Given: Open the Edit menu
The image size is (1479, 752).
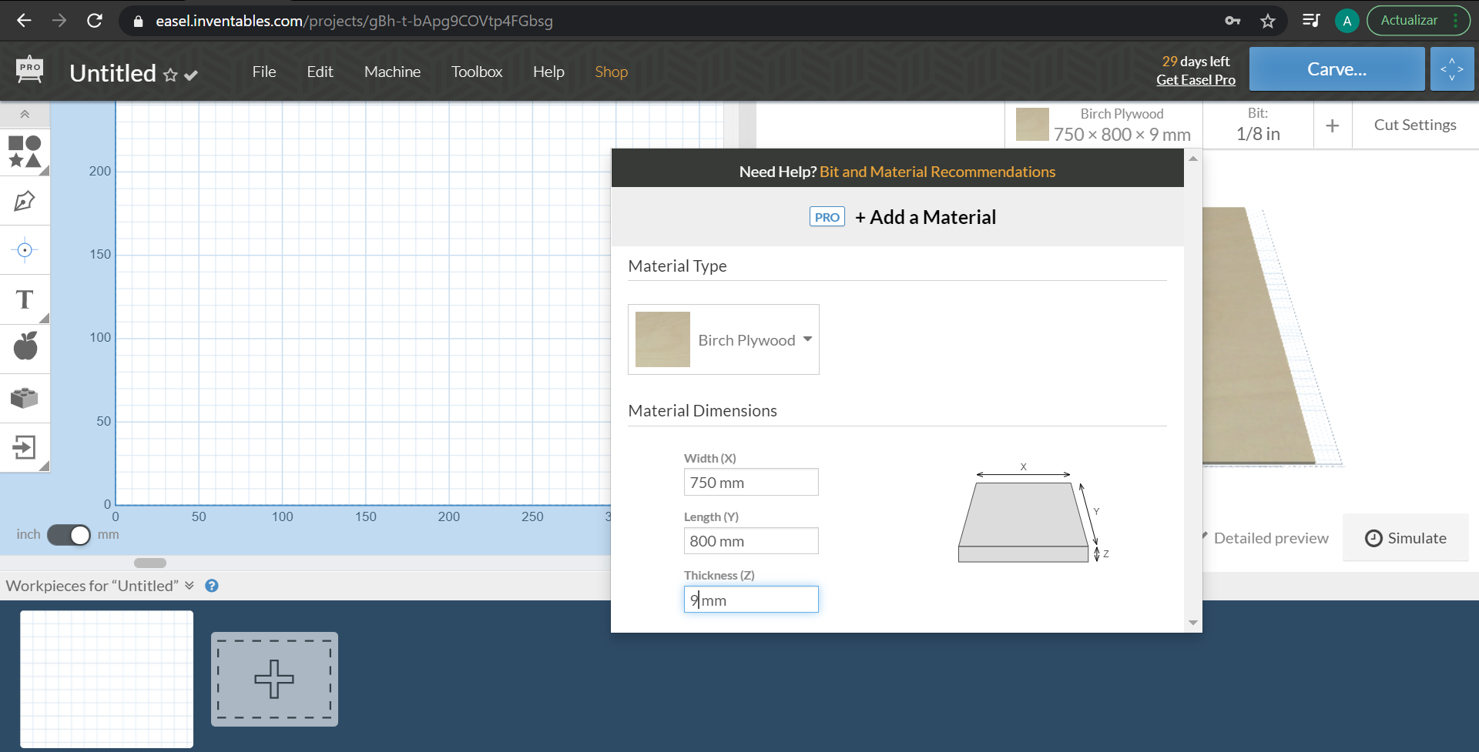Looking at the screenshot, I should pyautogui.click(x=320, y=72).
